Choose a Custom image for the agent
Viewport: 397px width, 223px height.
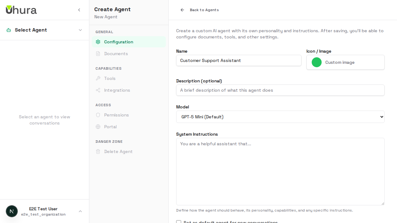click(340, 62)
